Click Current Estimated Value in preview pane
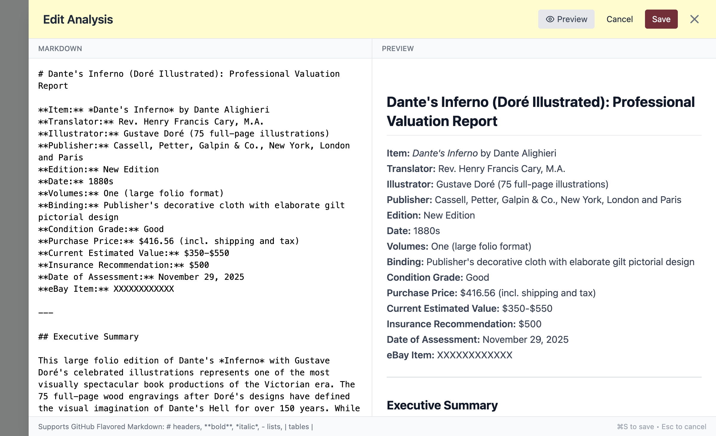 tap(469, 308)
